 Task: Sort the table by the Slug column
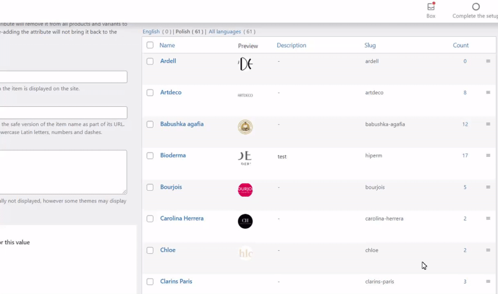tap(370, 45)
